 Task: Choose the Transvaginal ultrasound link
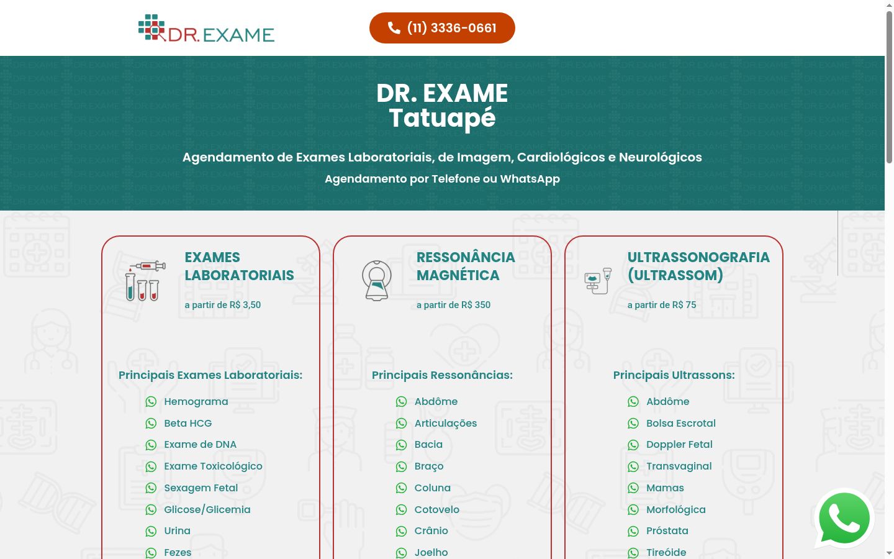[x=679, y=466]
